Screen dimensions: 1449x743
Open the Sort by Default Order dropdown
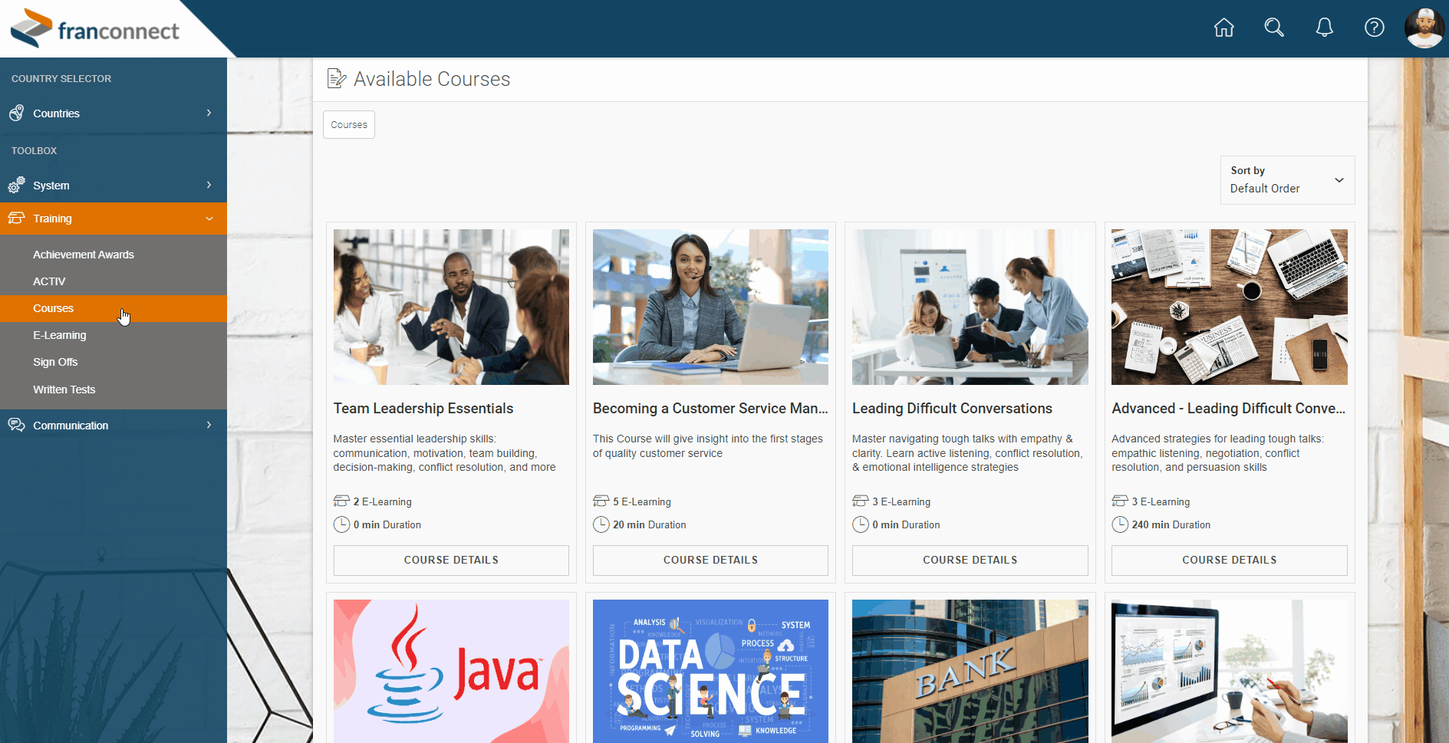[x=1287, y=180]
